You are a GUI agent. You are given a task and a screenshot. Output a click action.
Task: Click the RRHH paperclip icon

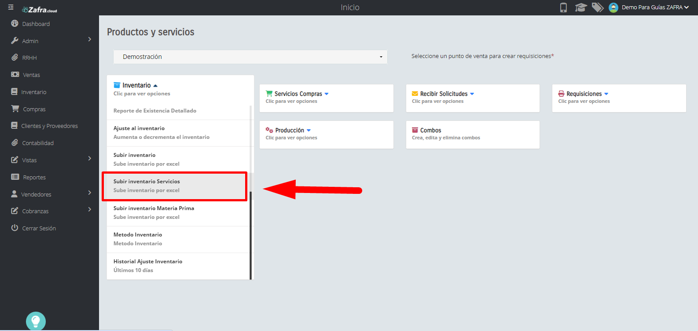pos(15,58)
